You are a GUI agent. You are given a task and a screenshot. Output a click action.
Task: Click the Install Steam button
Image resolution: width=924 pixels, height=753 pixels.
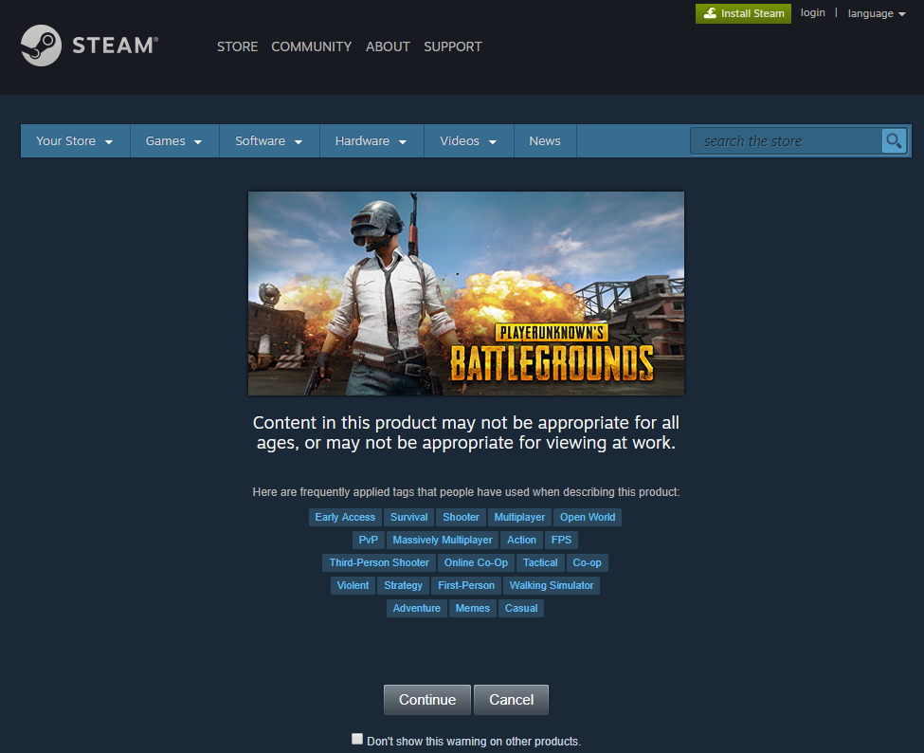743,13
